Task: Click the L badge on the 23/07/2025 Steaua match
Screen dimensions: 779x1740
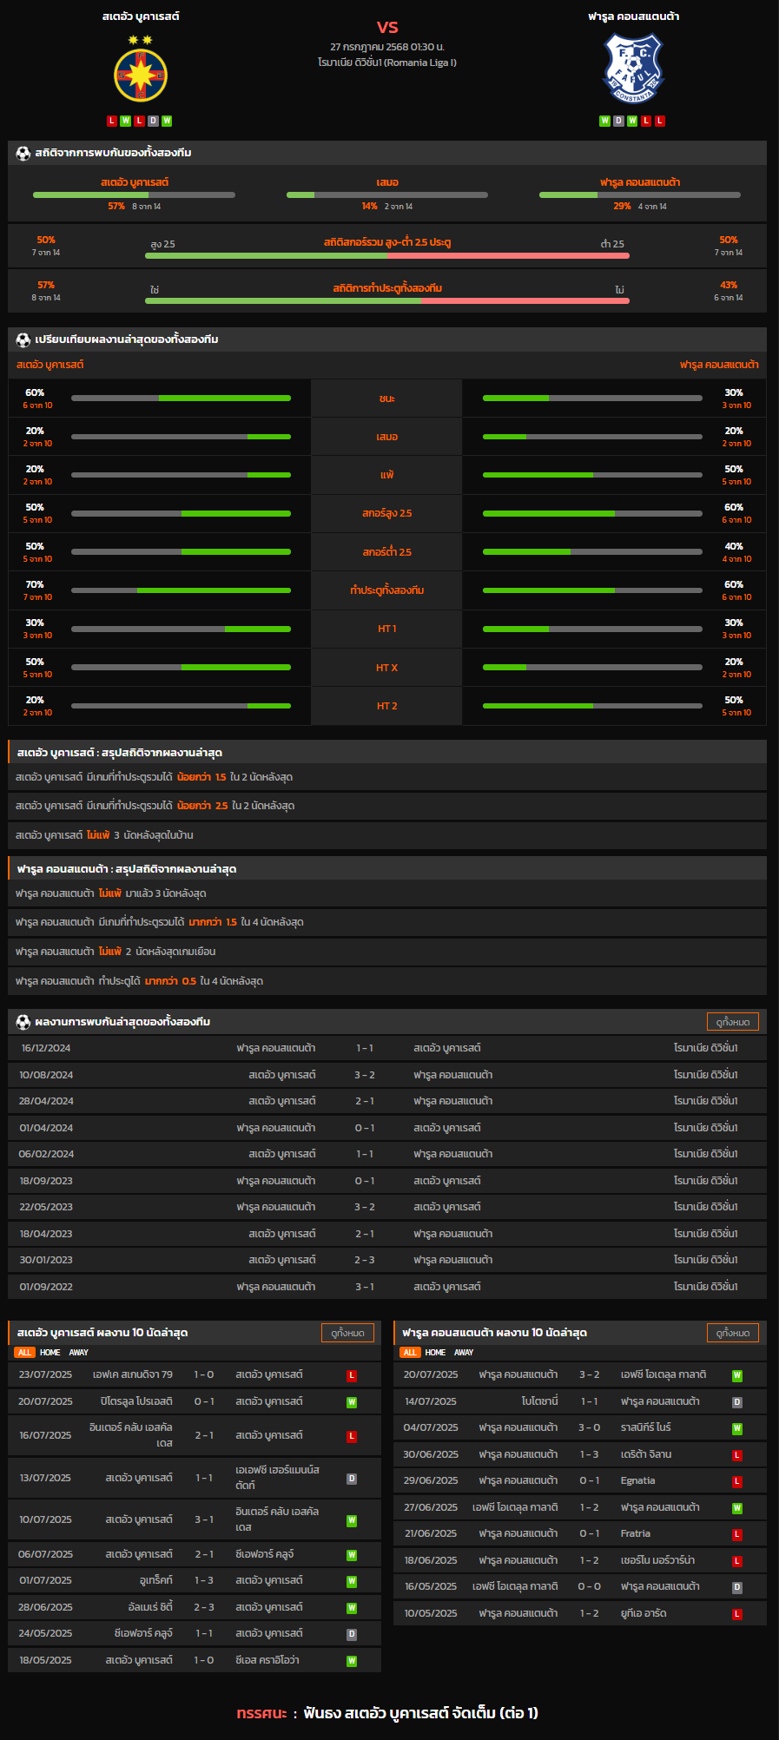Action: pyautogui.click(x=352, y=1375)
